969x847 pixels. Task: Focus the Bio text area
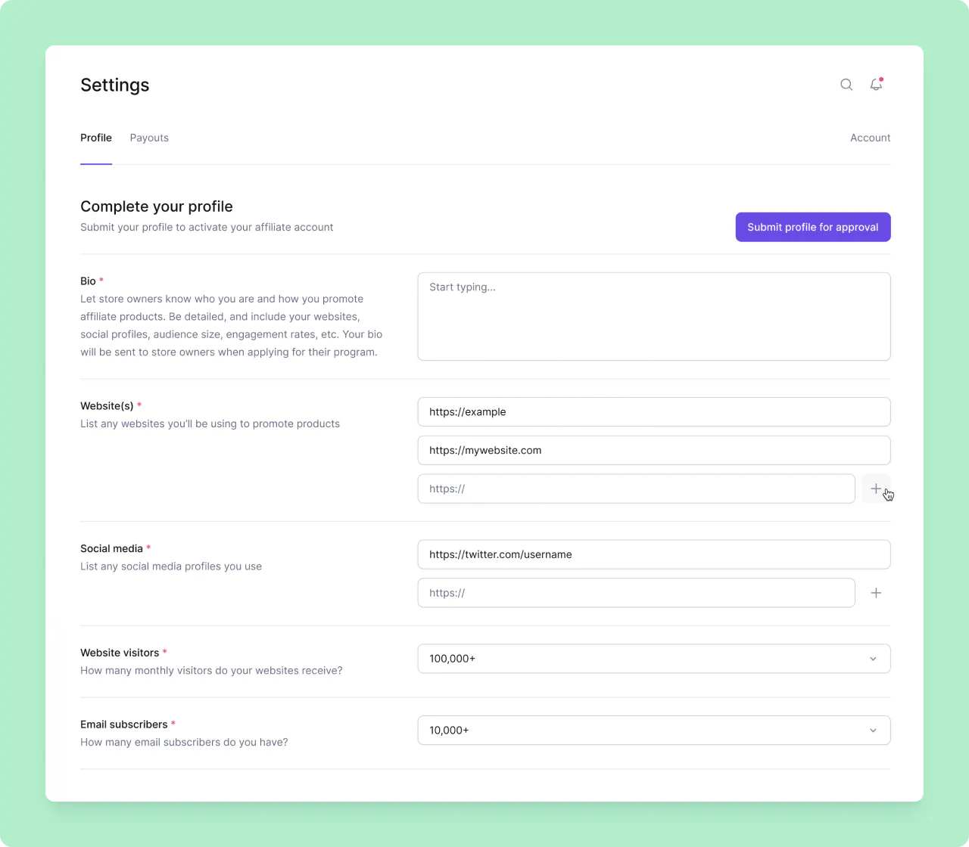[x=653, y=316]
